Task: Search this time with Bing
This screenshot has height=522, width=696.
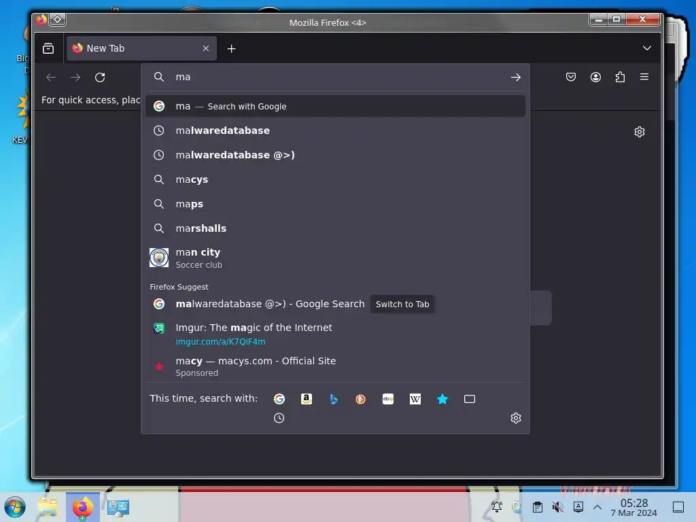Action: pos(334,399)
